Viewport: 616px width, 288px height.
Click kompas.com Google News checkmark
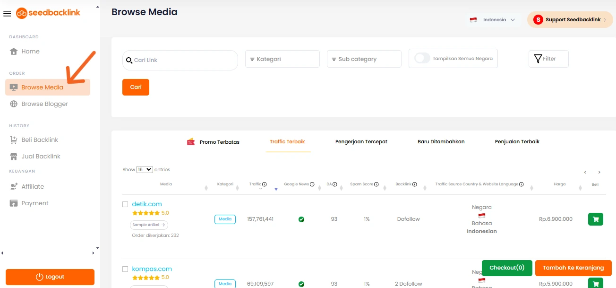pyautogui.click(x=301, y=284)
